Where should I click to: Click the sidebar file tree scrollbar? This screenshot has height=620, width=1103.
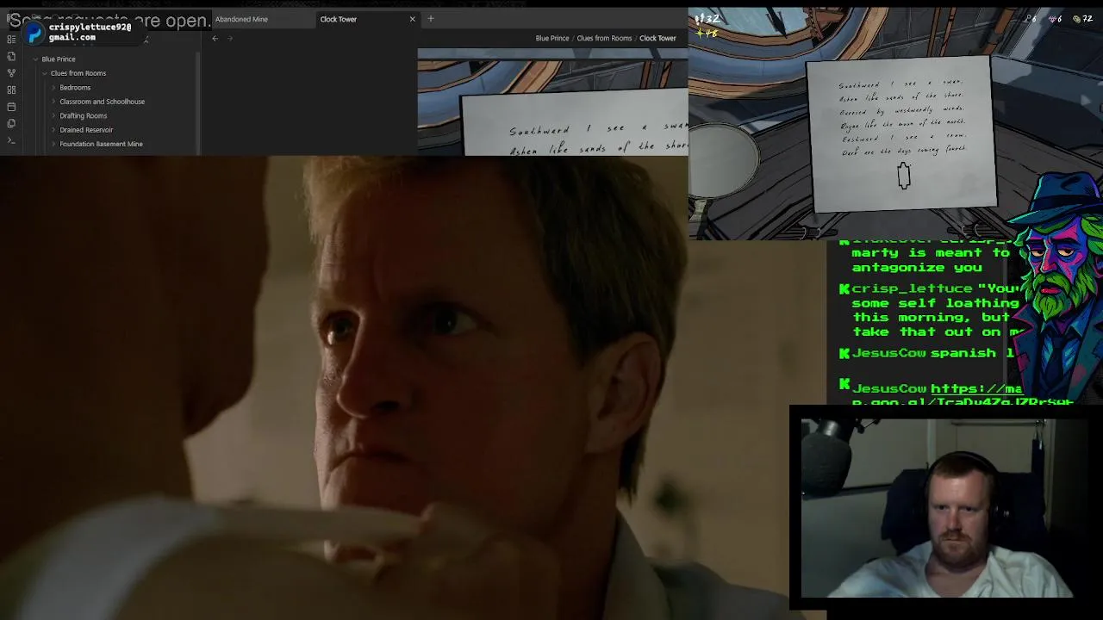click(x=198, y=103)
